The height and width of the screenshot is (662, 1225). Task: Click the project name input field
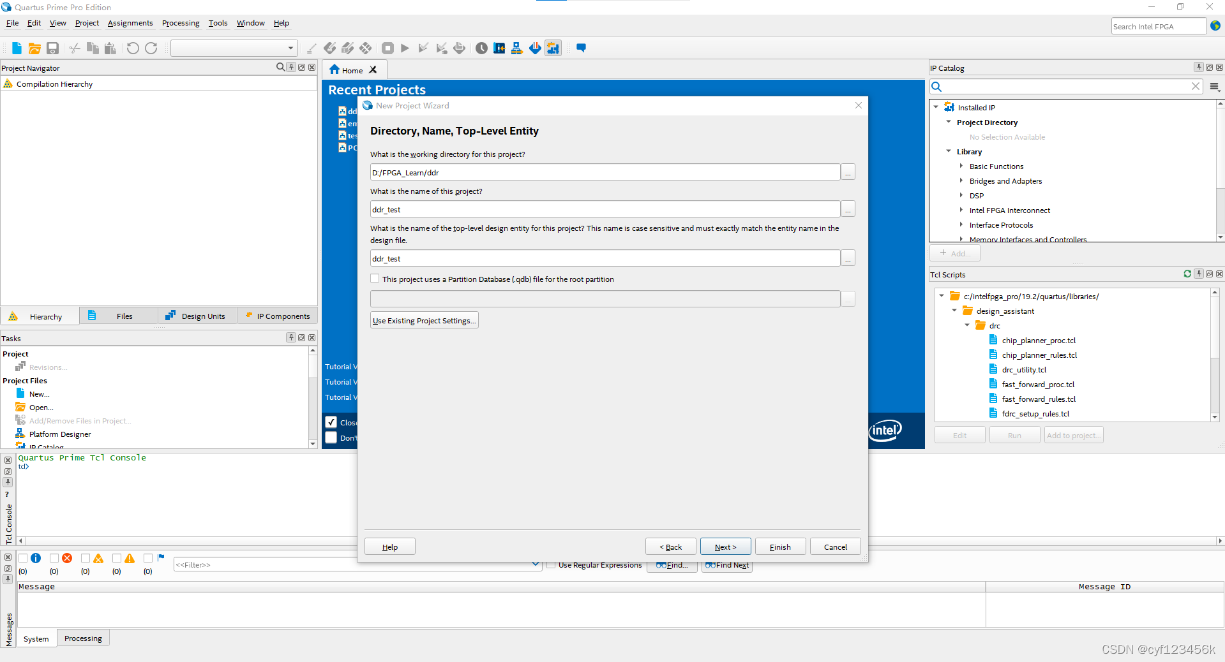point(605,209)
